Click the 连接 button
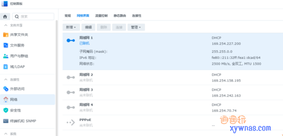 [x=119, y=27]
